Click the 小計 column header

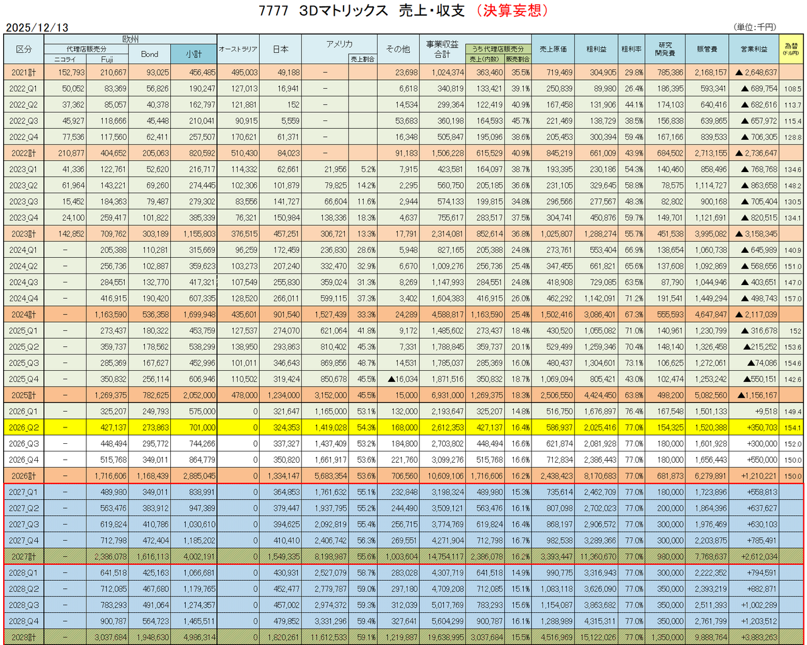coord(194,54)
